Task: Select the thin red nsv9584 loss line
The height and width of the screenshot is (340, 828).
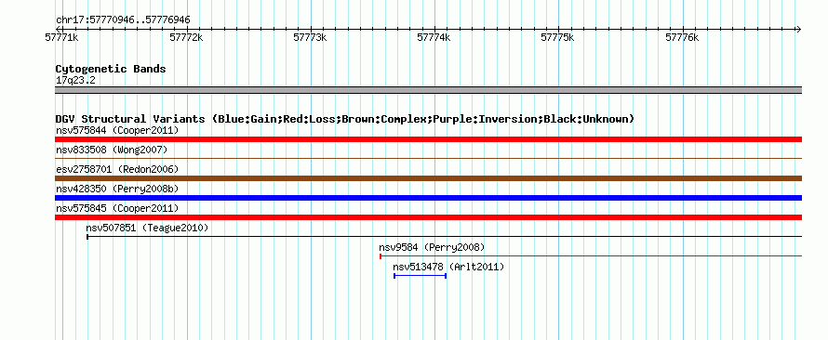Action: (591, 256)
